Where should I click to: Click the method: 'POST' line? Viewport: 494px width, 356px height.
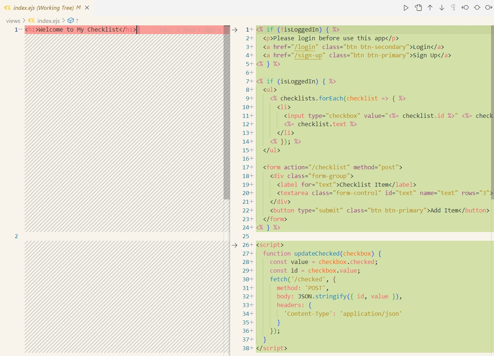303,288
